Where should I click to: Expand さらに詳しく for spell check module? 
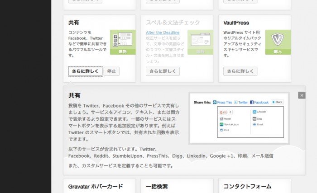163,71
